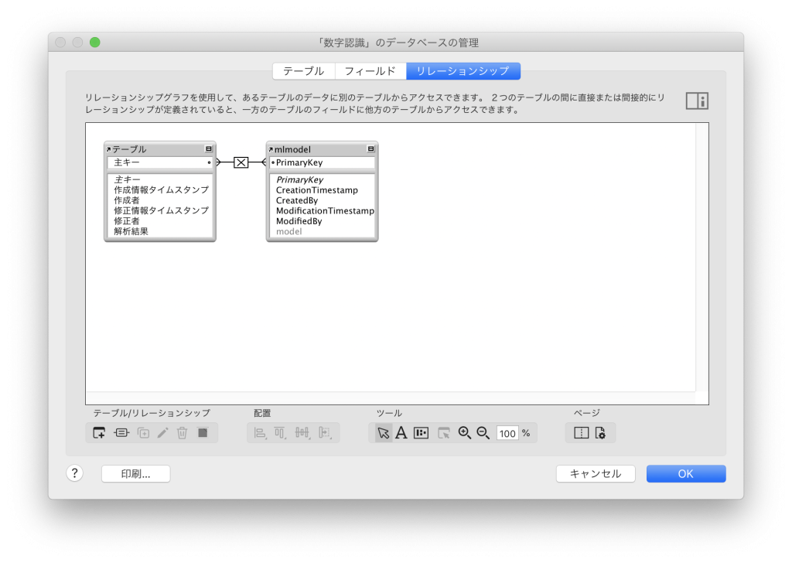
Task: Click the duplicate selected objects icon
Action: pos(143,433)
